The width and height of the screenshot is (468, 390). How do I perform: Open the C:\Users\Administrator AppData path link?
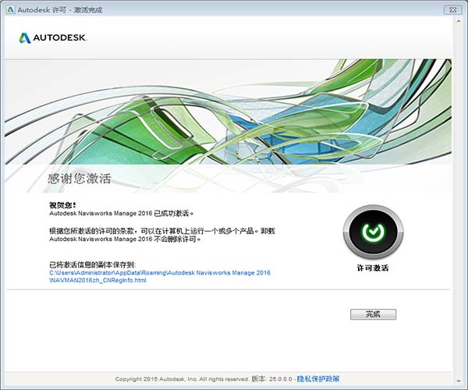[159, 272]
